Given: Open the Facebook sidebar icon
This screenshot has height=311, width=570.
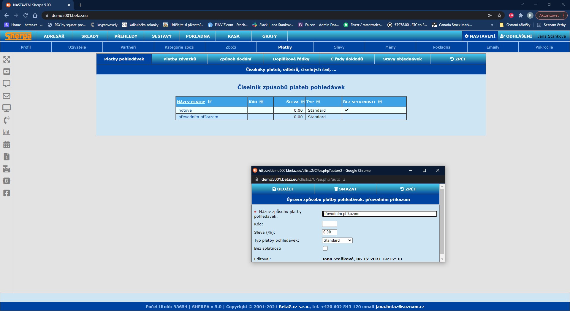Looking at the screenshot, I should tap(7, 193).
